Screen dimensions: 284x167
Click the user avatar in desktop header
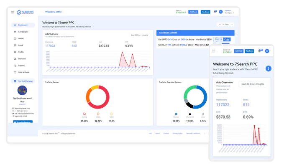221,12
